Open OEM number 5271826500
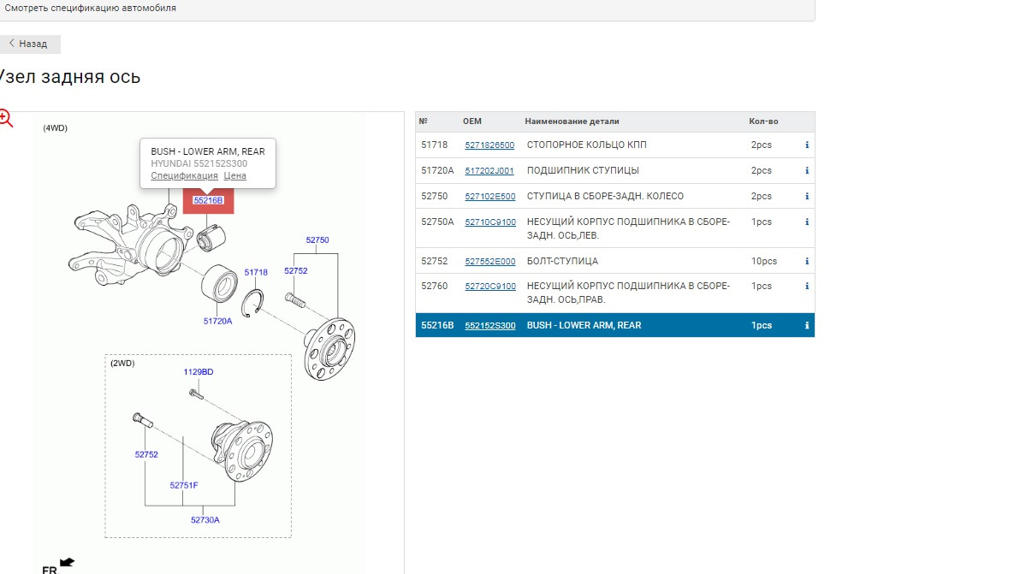The image size is (1032, 574). pos(489,145)
